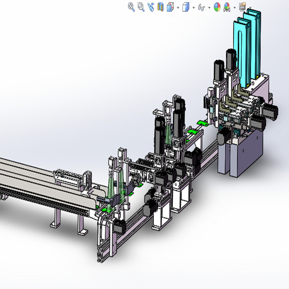Select the Zoom to Fit tool
The width and height of the screenshot is (289, 289).
coord(130,6)
